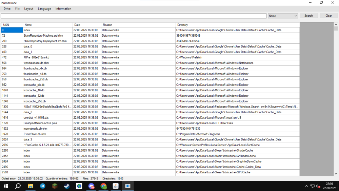Open the Drive menu
The width and height of the screenshot is (339, 191).
tap(7, 9)
